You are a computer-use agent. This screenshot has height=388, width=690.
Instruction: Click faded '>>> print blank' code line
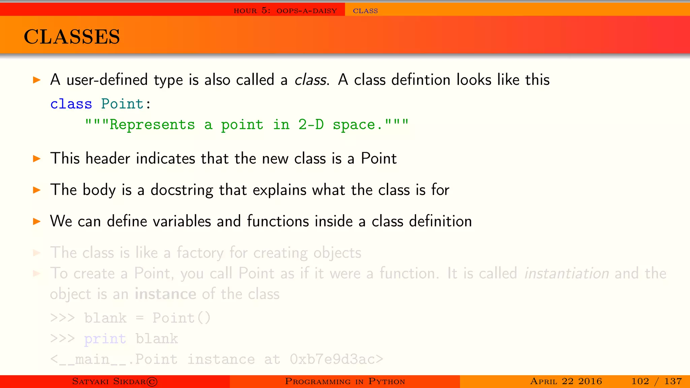pos(114,338)
